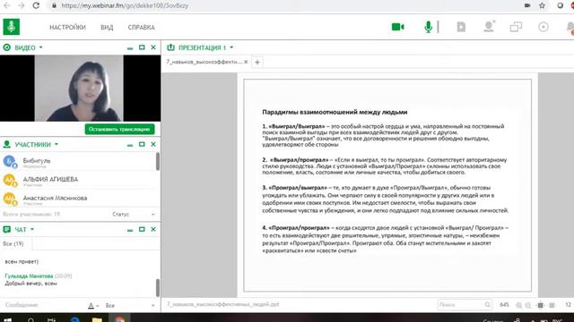The image size is (574, 322).
Task: Zoom out the presentation with minus magnifier
Action: click(528, 305)
